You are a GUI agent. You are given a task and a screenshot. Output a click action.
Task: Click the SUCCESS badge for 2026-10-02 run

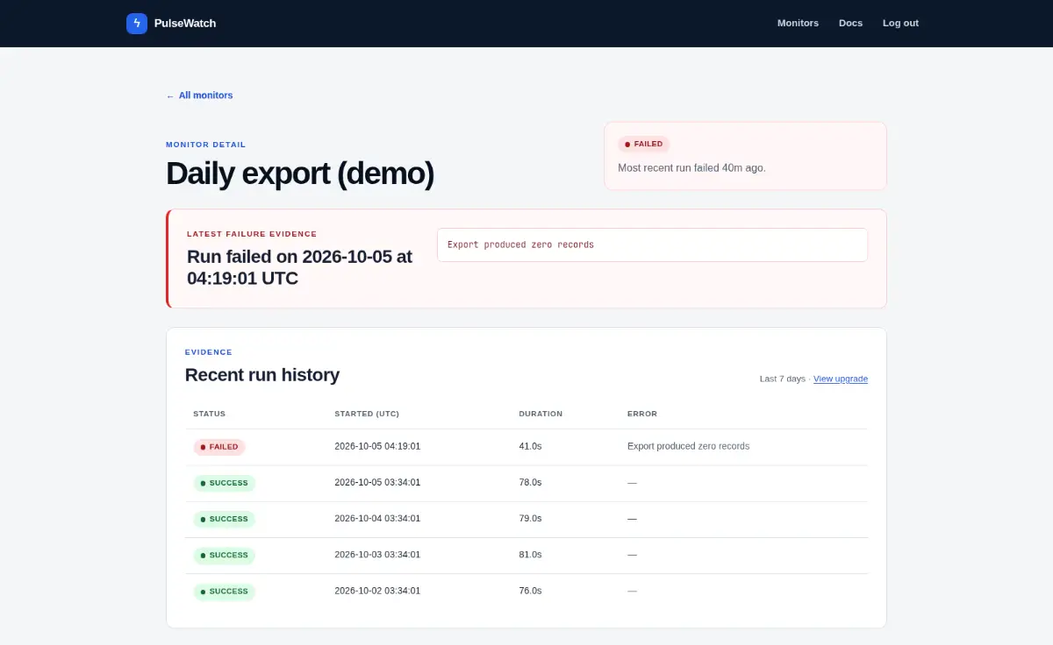point(224,592)
